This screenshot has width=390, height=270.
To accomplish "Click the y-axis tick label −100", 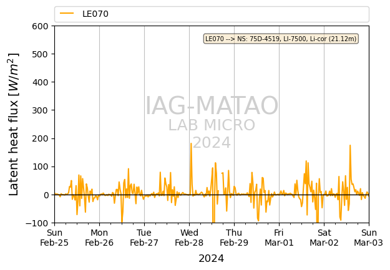I will coord(37,223).
